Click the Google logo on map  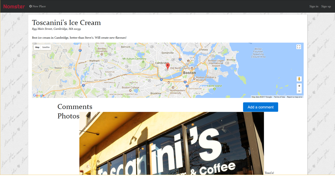pos(39,96)
